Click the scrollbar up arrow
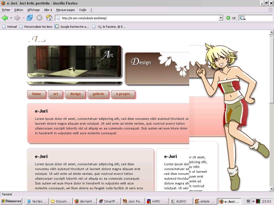Image resolution: width=274 pixels, height=205 pixels. [x=272, y=32]
